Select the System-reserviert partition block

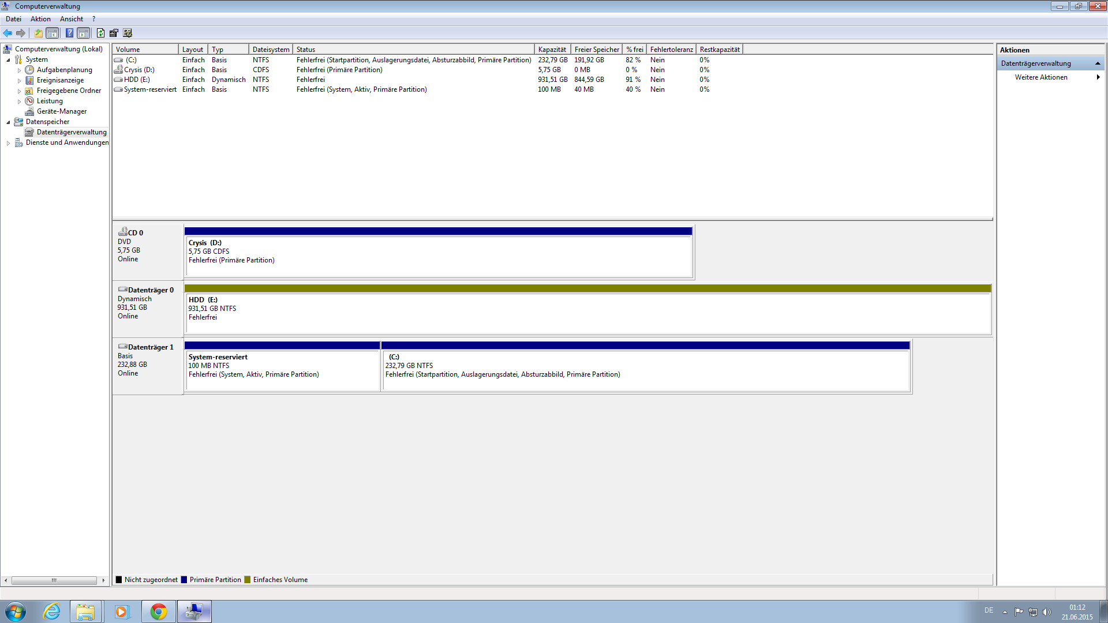282,369
